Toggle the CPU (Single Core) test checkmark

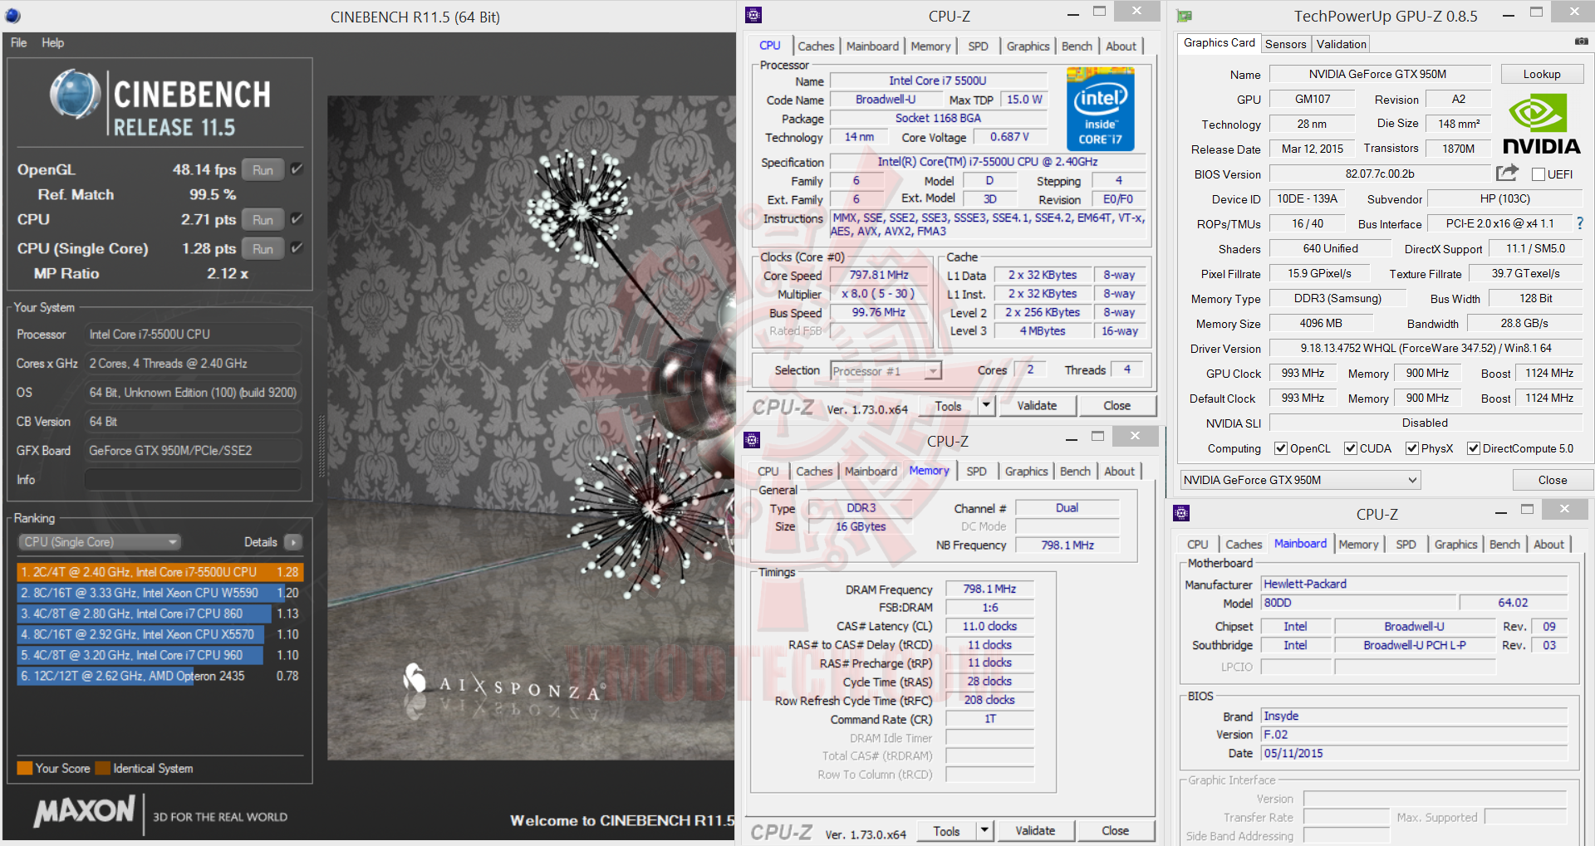pos(297,248)
